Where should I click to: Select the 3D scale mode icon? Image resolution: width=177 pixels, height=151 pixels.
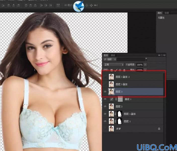pyautogui.click(x=96, y=5)
